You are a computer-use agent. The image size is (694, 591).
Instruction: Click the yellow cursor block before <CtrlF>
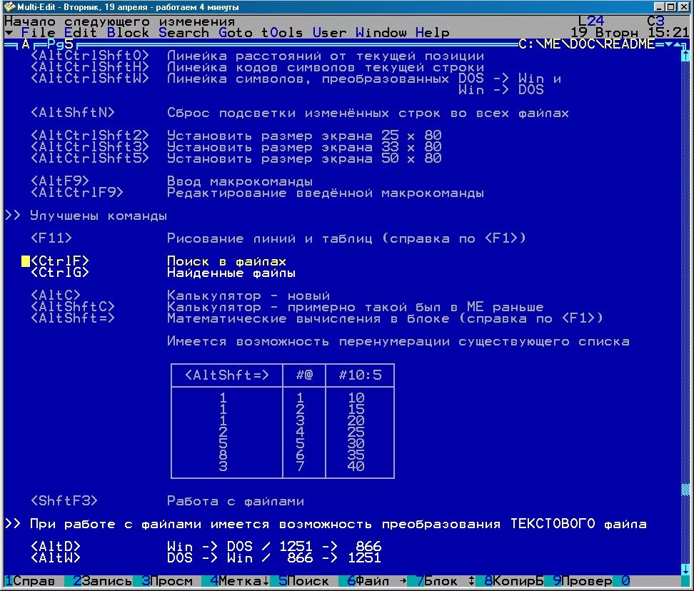[26, 261]
